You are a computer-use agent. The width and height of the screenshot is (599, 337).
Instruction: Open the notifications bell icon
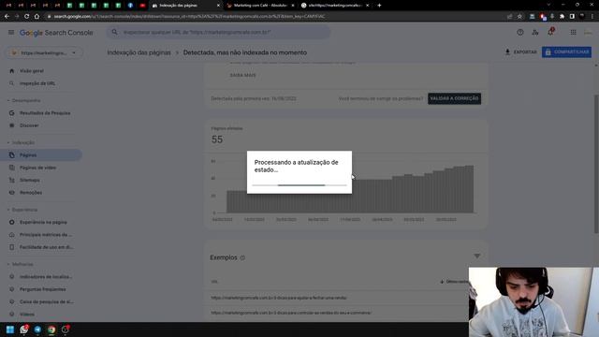click(x=550, y=33)
